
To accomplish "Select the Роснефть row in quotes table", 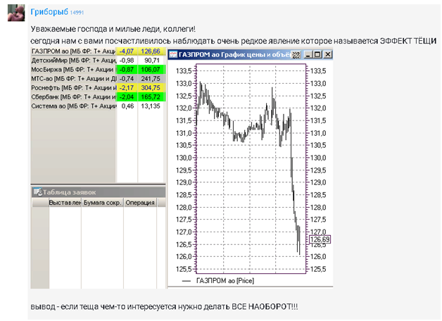I will pos(98,88).
